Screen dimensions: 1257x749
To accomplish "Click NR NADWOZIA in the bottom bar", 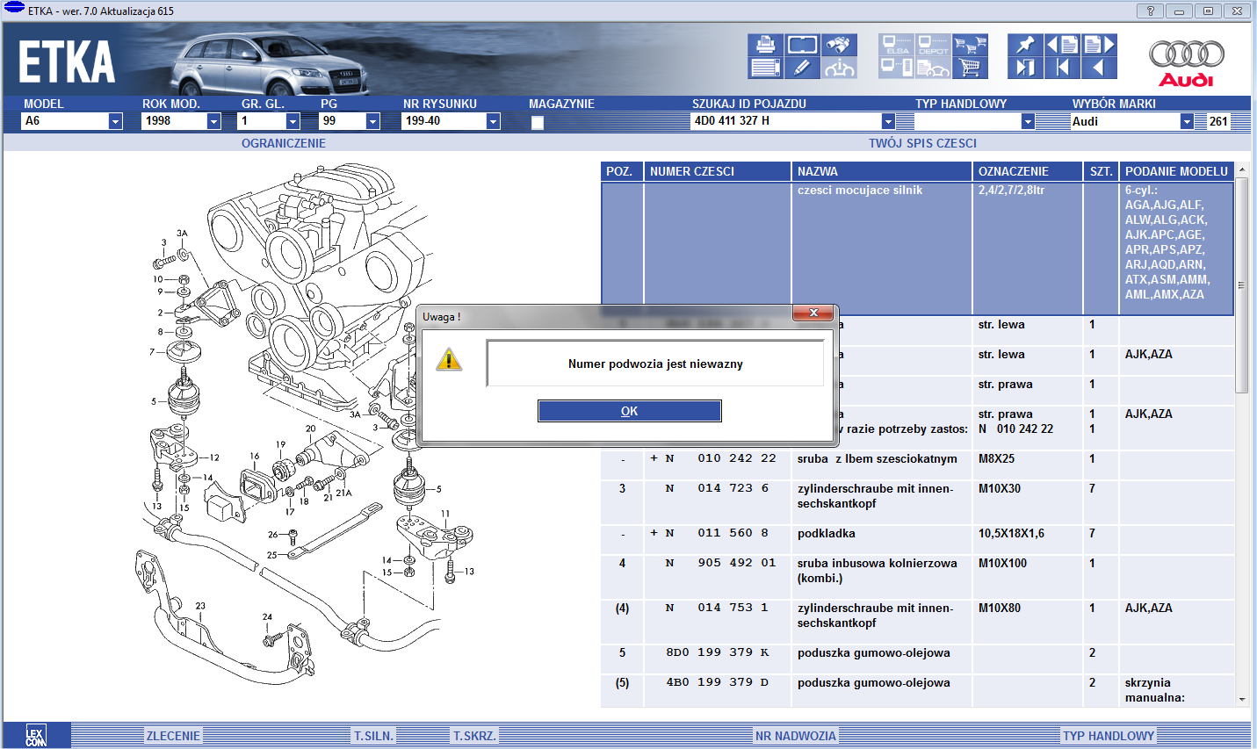I will (796, 736).
